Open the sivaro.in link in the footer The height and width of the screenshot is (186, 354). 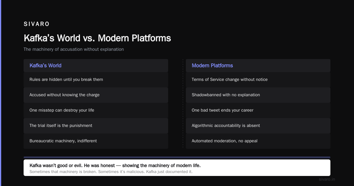[327, 179]
